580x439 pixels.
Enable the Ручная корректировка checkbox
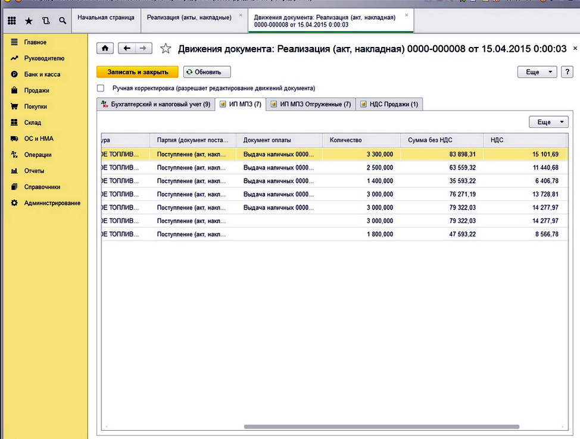tap(101, 88)
